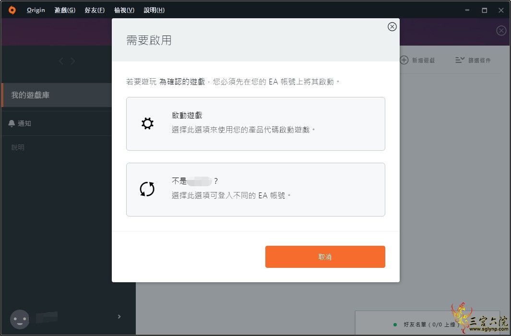Maximize the Origin window
Screen dimensions: 511x336
click(485, 10)
